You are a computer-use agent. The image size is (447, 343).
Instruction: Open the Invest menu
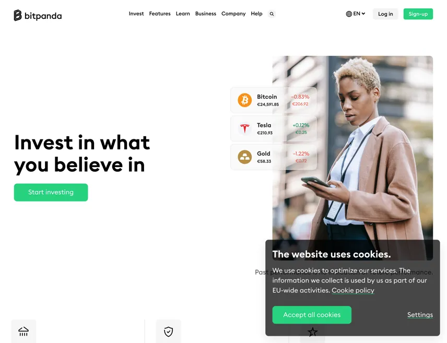click(136, 14)
